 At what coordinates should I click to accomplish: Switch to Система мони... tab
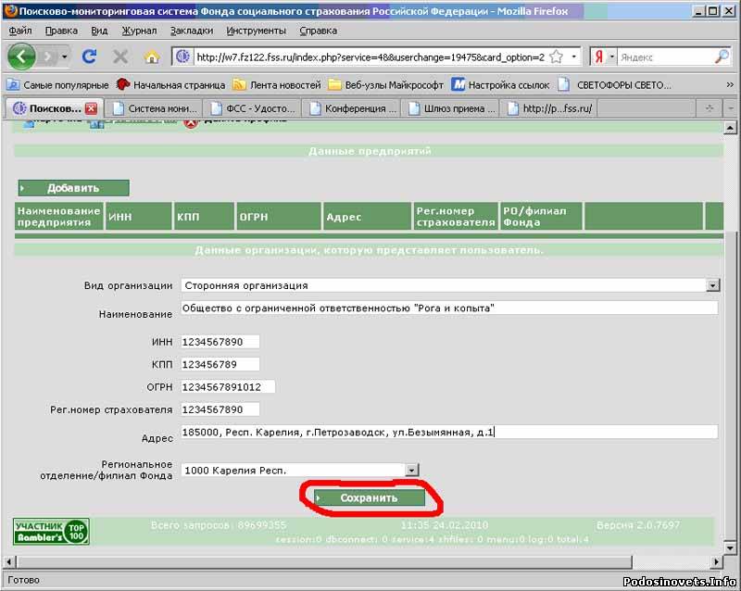[x=154, y=108]
